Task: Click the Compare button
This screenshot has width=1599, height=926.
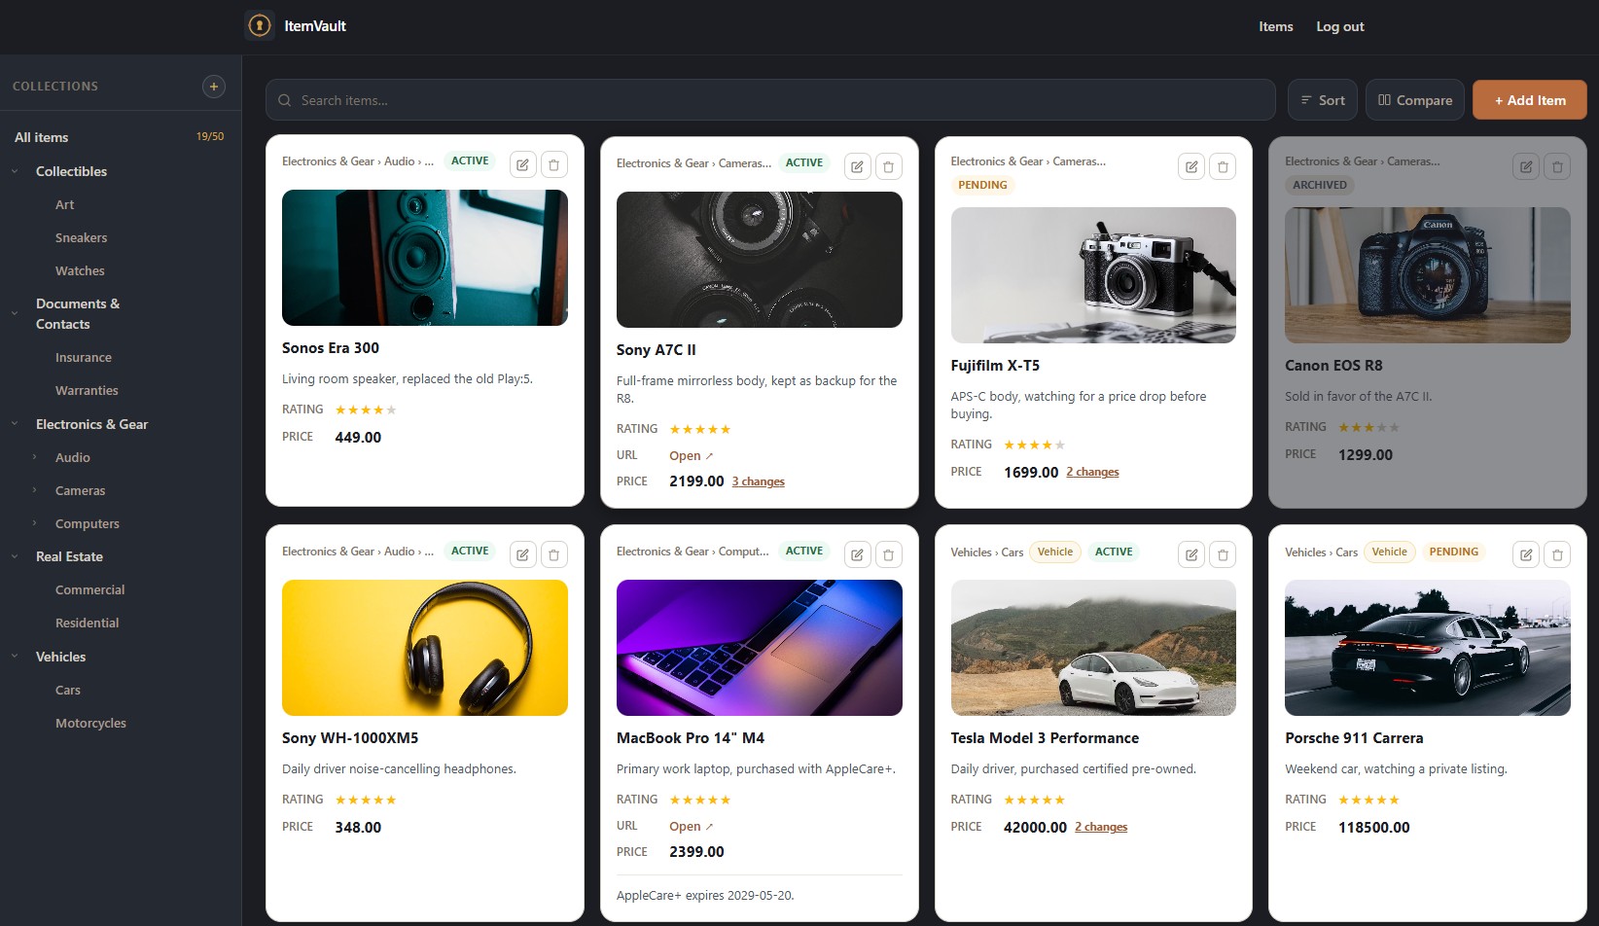Action: tap(1414, 100)
